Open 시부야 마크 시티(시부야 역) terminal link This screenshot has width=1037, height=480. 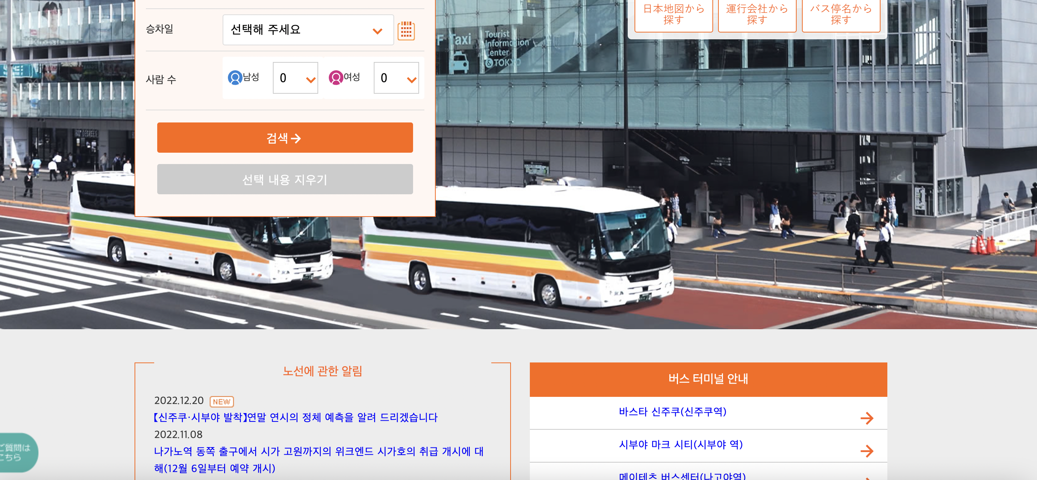(x=680, y=444)
